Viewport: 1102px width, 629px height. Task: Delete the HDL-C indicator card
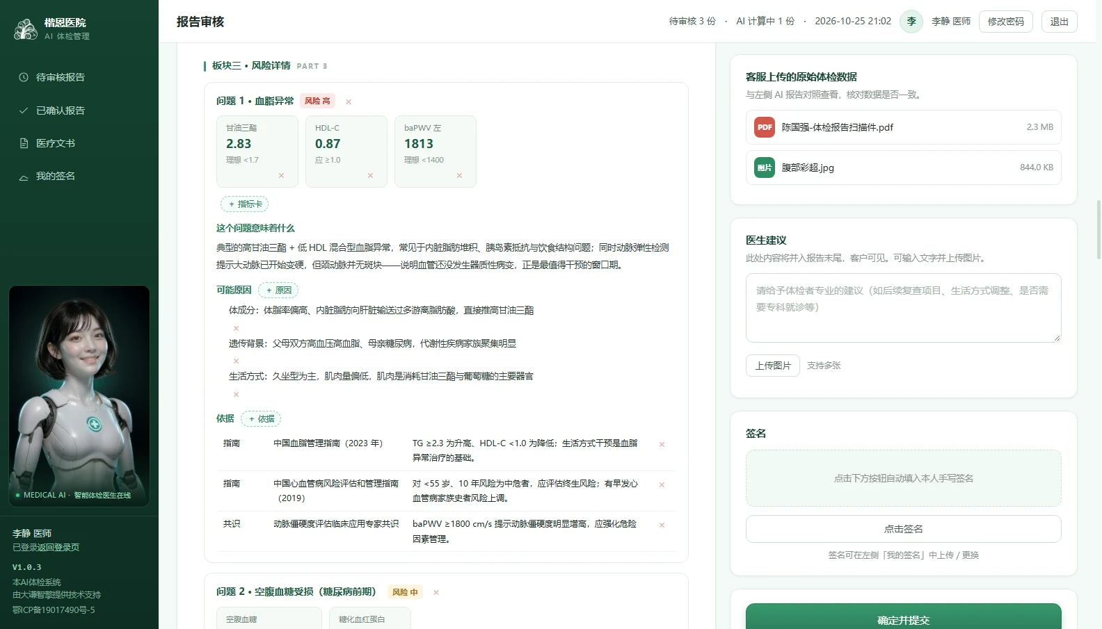click(370, 176)
